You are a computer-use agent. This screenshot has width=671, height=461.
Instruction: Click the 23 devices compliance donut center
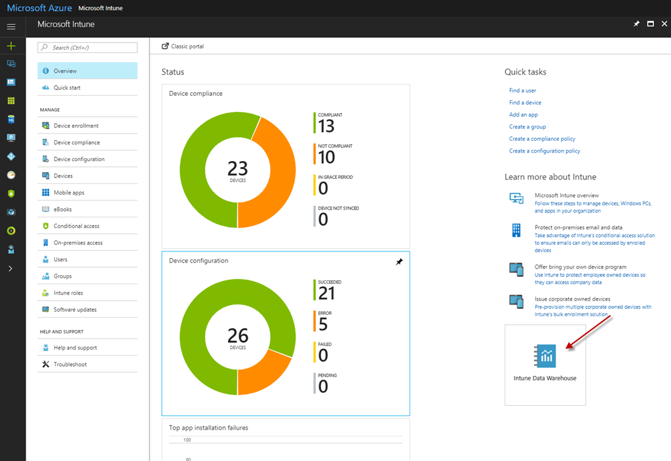[x=237, y=171]
